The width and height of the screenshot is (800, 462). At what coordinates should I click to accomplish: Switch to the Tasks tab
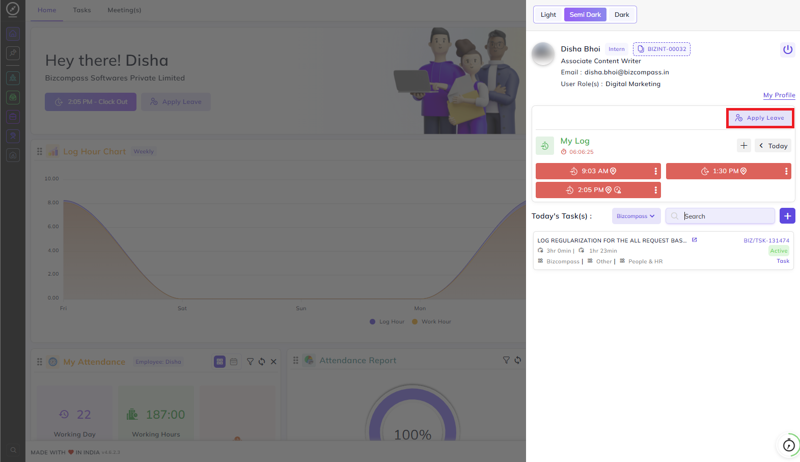click(82, 10)
